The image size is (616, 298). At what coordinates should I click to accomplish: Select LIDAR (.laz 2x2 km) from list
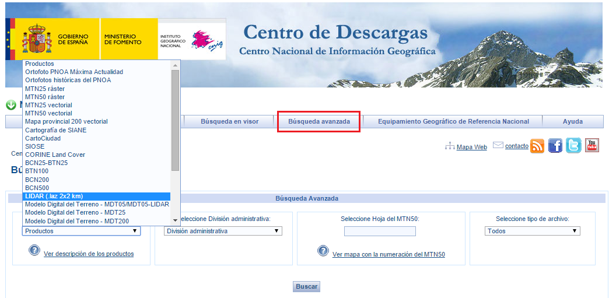coord(96,196)
